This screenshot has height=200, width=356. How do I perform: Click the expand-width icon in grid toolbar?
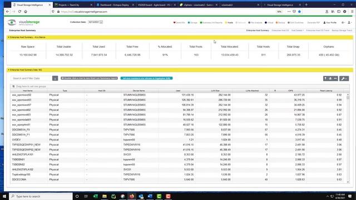(x=335, y=78)
